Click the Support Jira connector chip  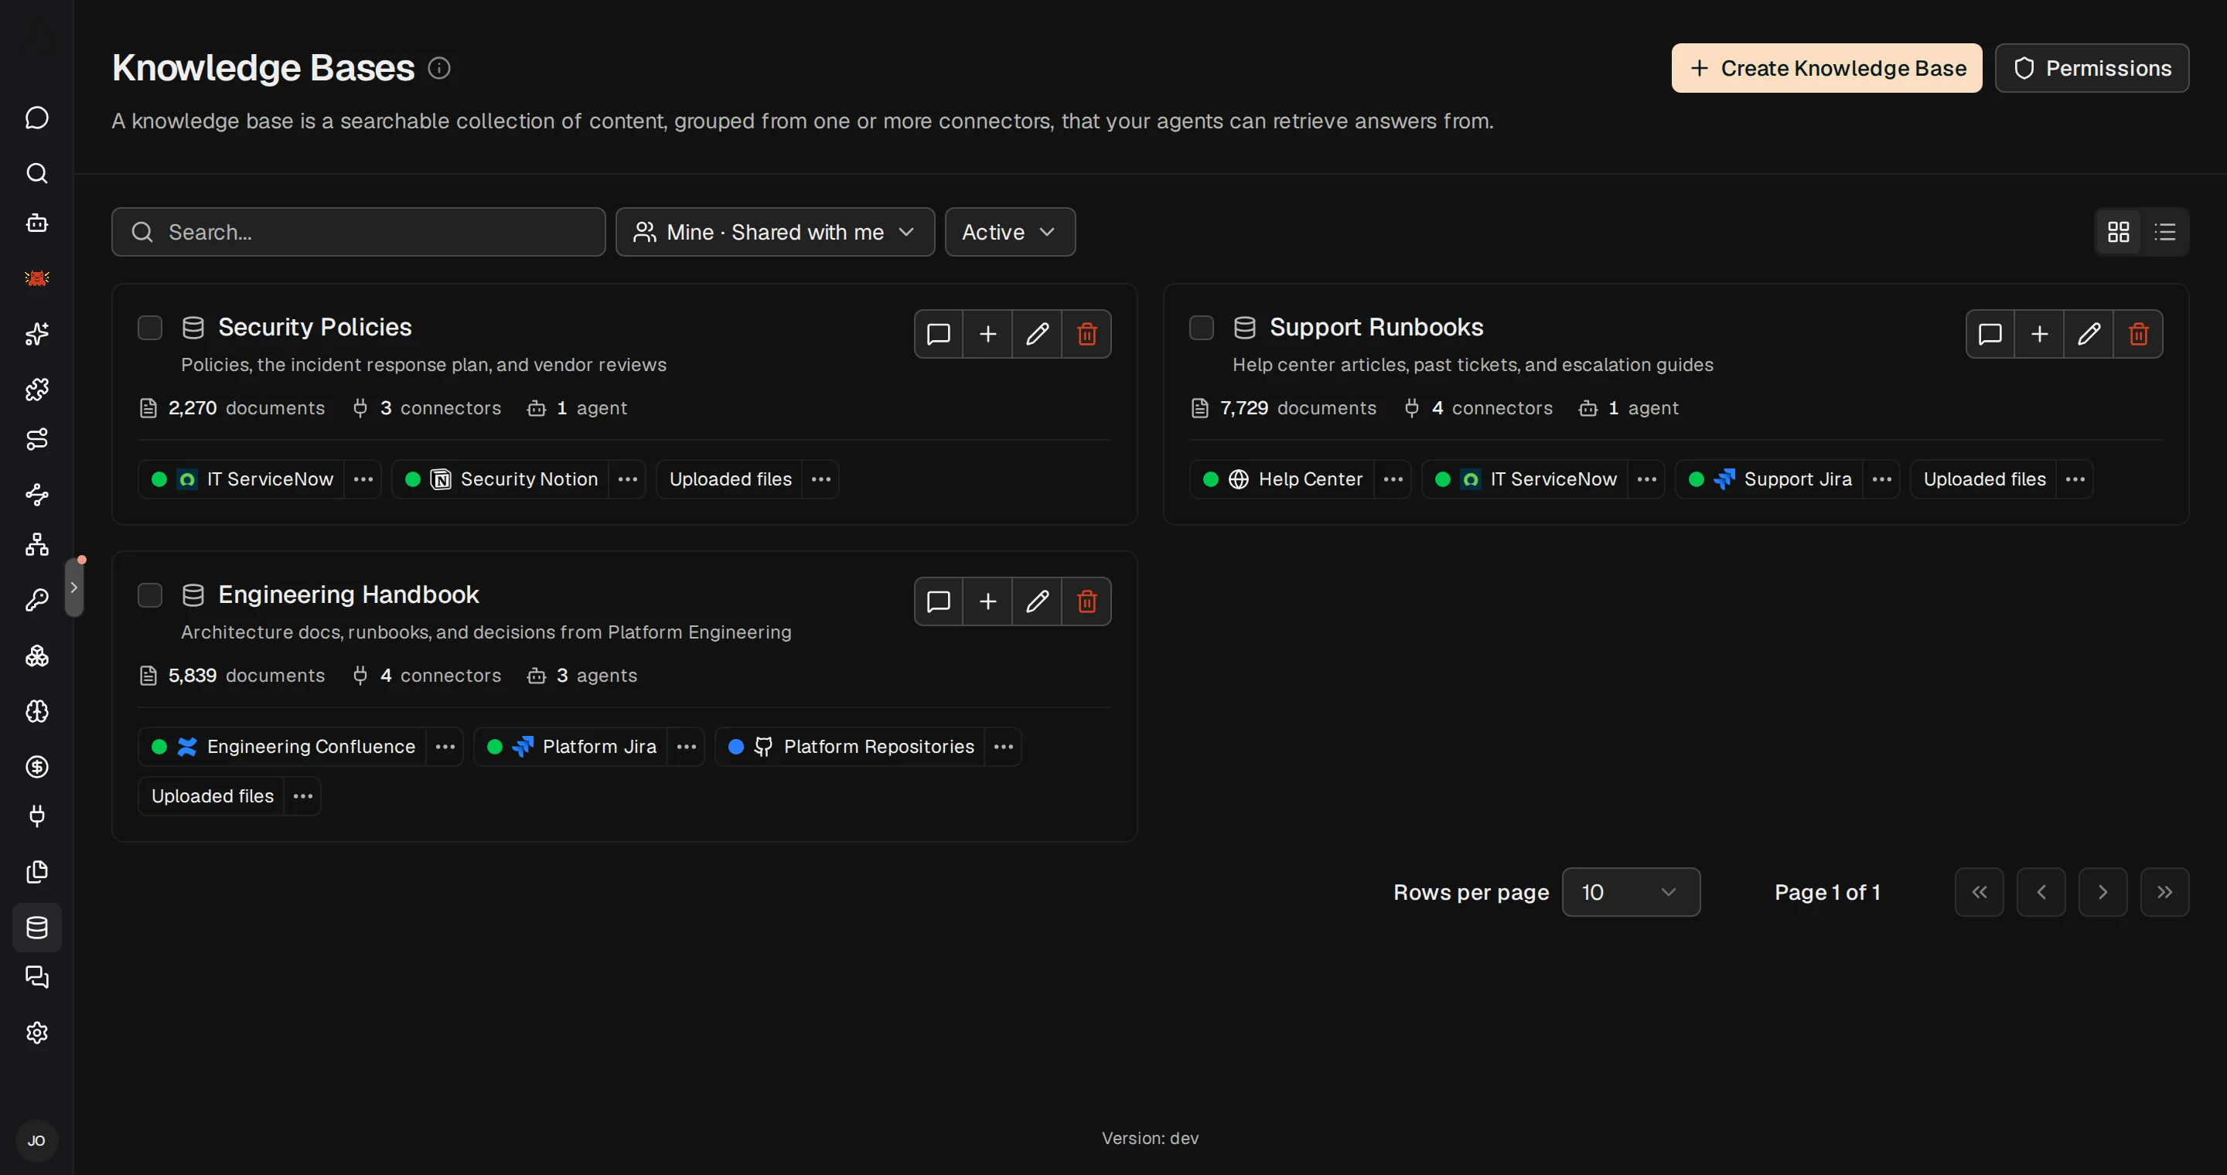1770,479
